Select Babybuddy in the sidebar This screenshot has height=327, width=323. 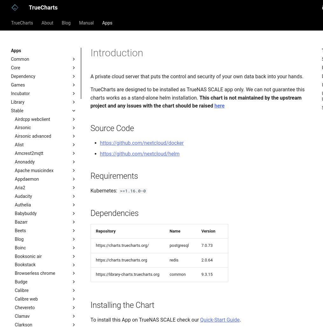point(25,213)
